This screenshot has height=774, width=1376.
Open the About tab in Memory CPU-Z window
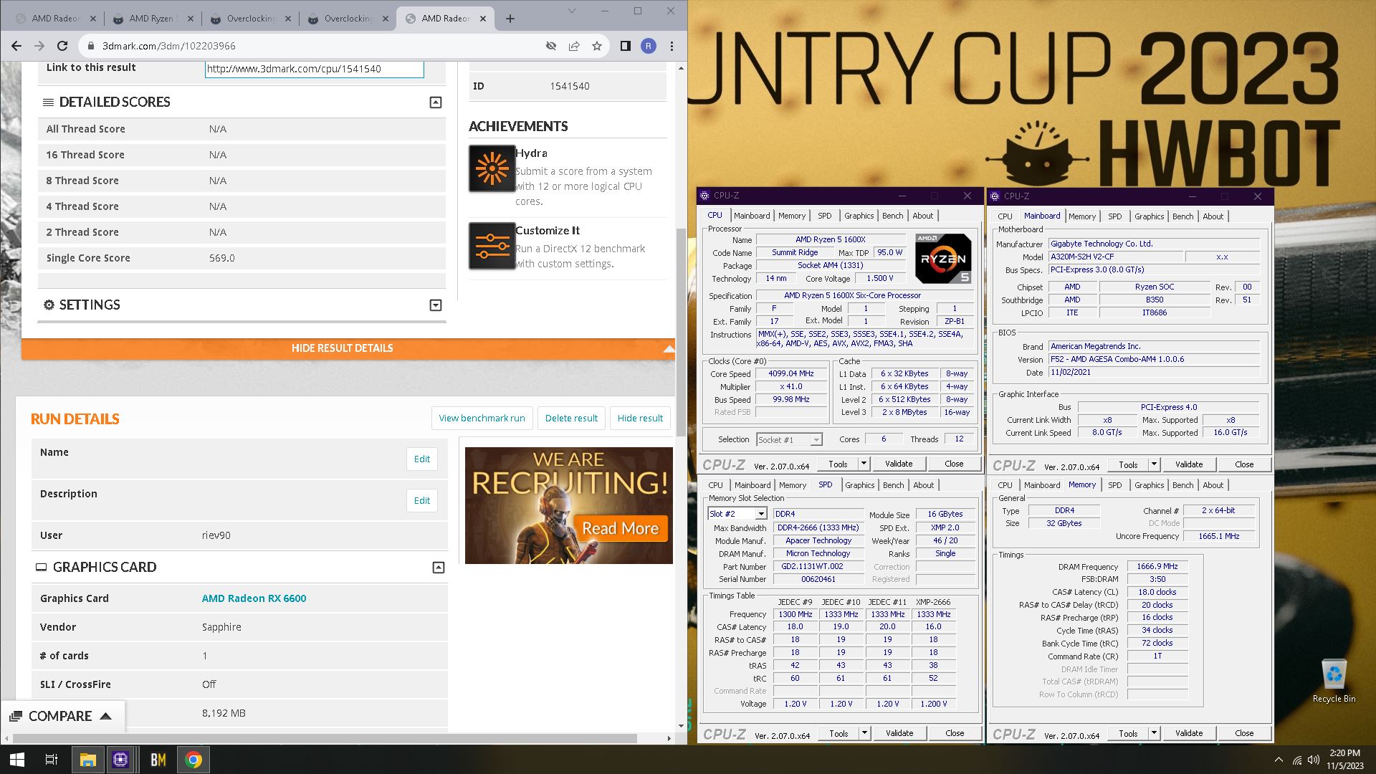(x=1213, y=485)
